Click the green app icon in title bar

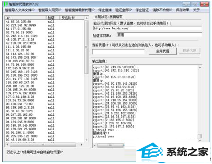click(x=5, y=4)
